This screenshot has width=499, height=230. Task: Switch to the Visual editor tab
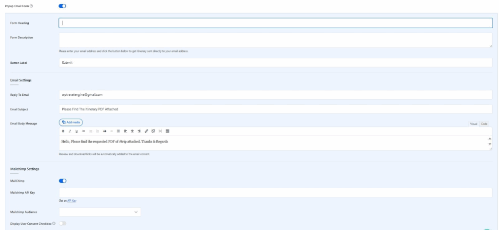473,124
